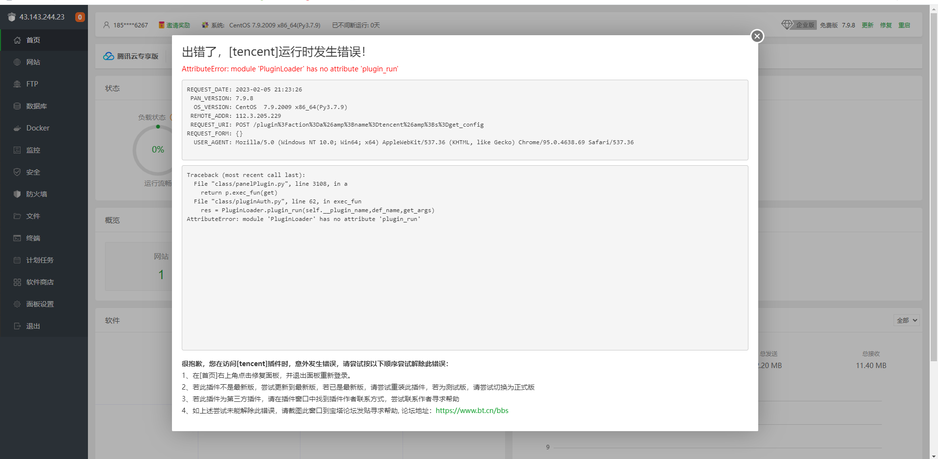Close the tencent error dialog
Image resolution: width=938 pixels, height=459 pixels.
(757, 36)
